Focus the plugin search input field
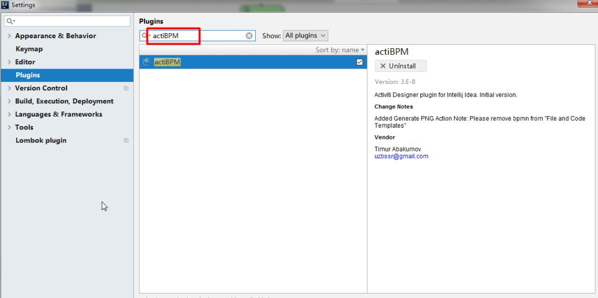The height and width of the screenshot is (298, 598). [198, 36]
